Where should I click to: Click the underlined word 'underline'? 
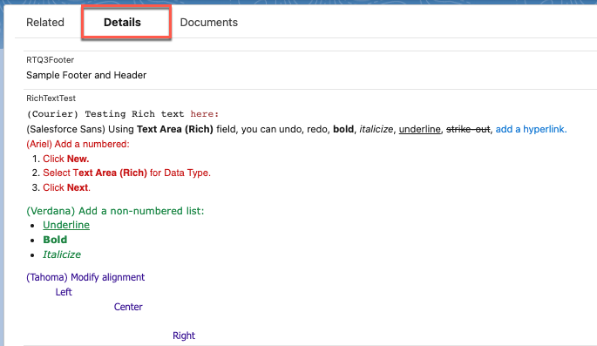tap(419, 129)
